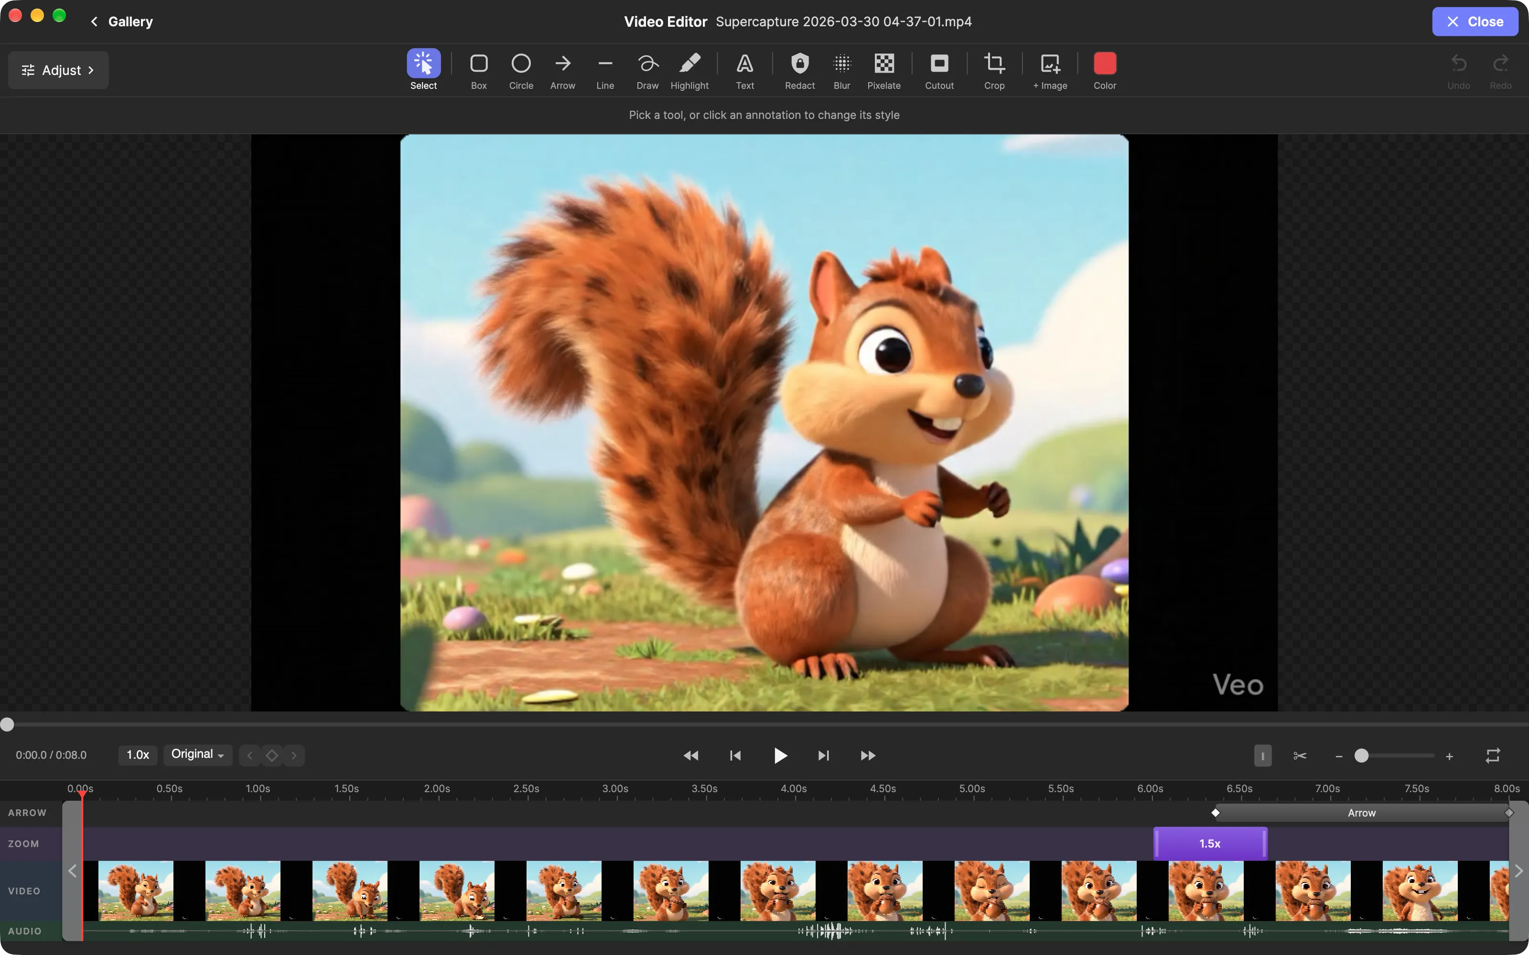1529x955 pixels.
Task: Click the video progress scrubber handle
Action: [7, 724]
